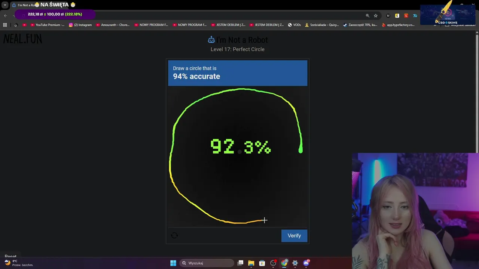
Task: Open the (2) Instagram bookmark
Action: [80, 25]
